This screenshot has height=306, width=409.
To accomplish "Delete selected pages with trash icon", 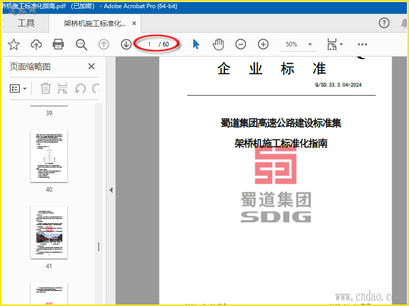I will pyautogui.click(x=46, y=88).
